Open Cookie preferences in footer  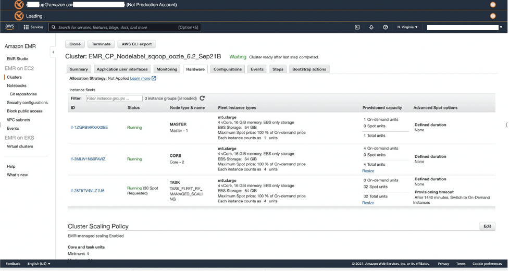coord(487,264)
